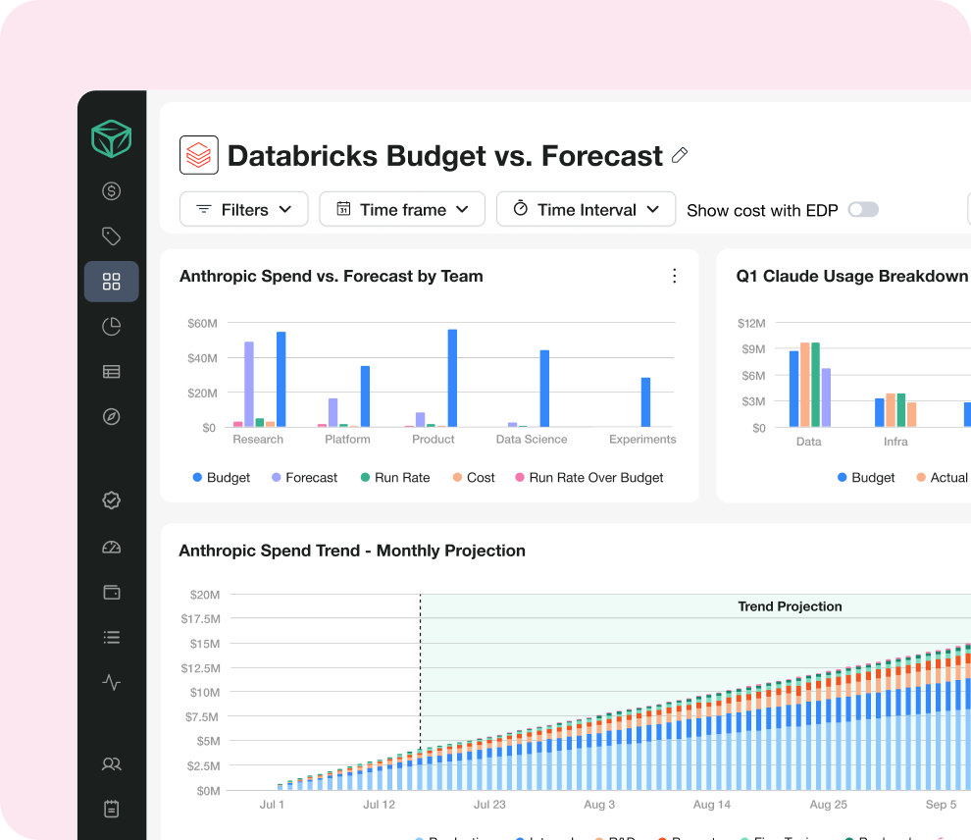Viewport: 971px width, 840px height.
Task: Open the pie chart reports icon
Action: point(112,327)
